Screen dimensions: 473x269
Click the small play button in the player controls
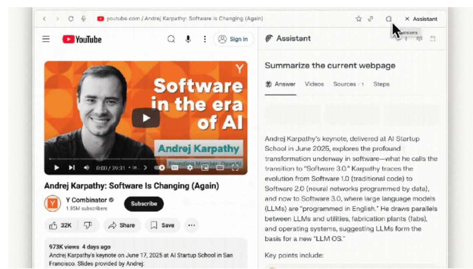[x=56, y=168]
